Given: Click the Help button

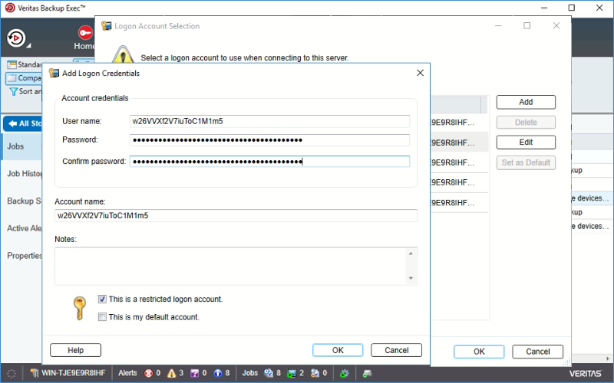Looking at the screenshot, I should [x=75, y=350].
